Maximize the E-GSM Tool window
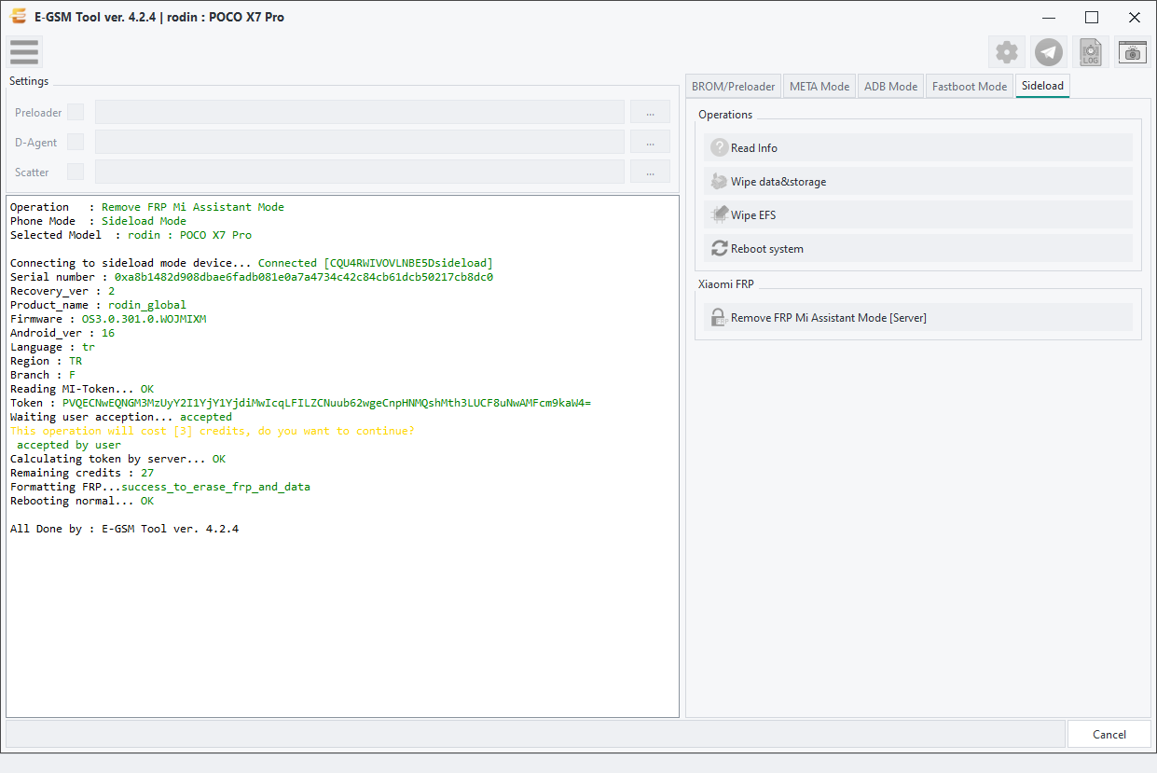1157x773 pixels. pyautogui.click(x=1092, y=17)
